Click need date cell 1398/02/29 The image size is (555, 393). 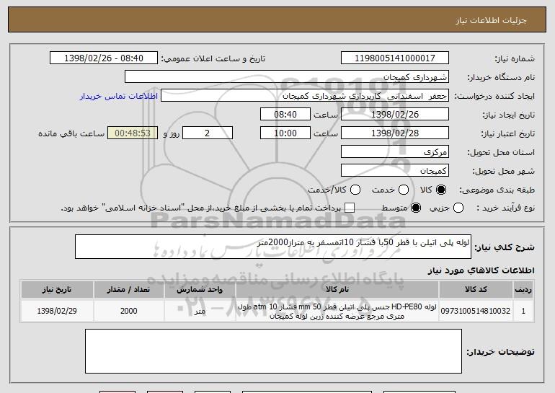click(x=57, y=311)
